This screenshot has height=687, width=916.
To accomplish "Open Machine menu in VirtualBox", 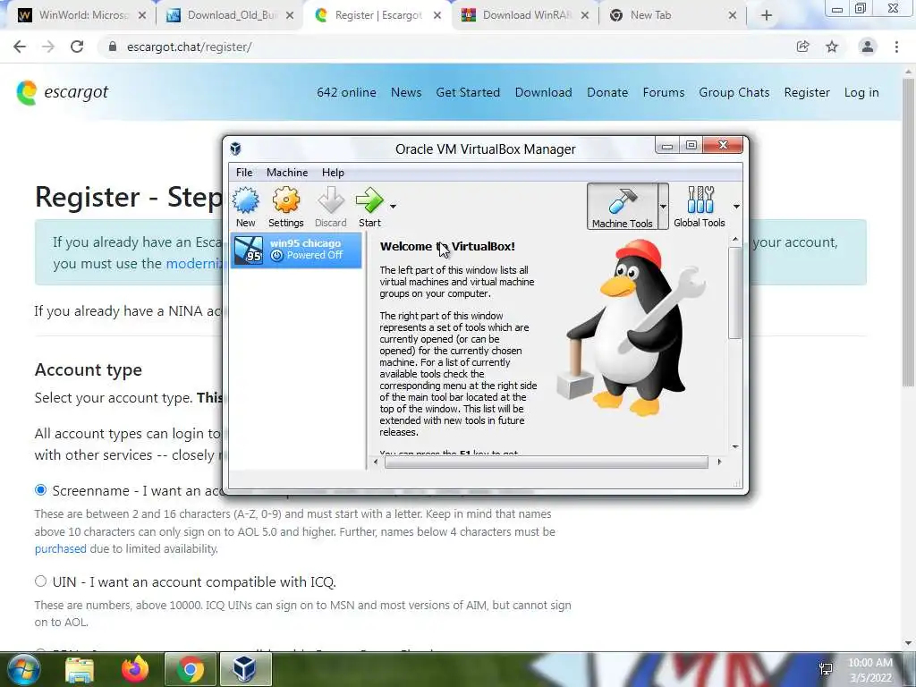I will tap(287, 173).
